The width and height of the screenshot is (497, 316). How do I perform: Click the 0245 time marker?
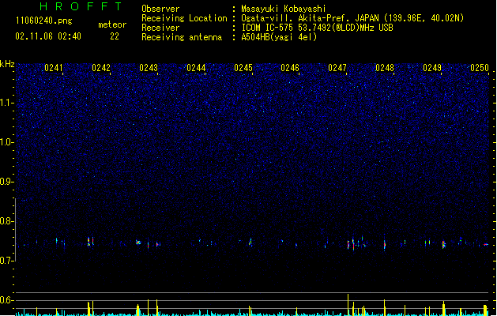(243, 68)
